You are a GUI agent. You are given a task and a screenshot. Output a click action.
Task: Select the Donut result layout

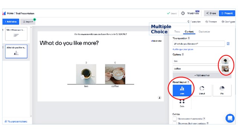[x=202, y=90]
